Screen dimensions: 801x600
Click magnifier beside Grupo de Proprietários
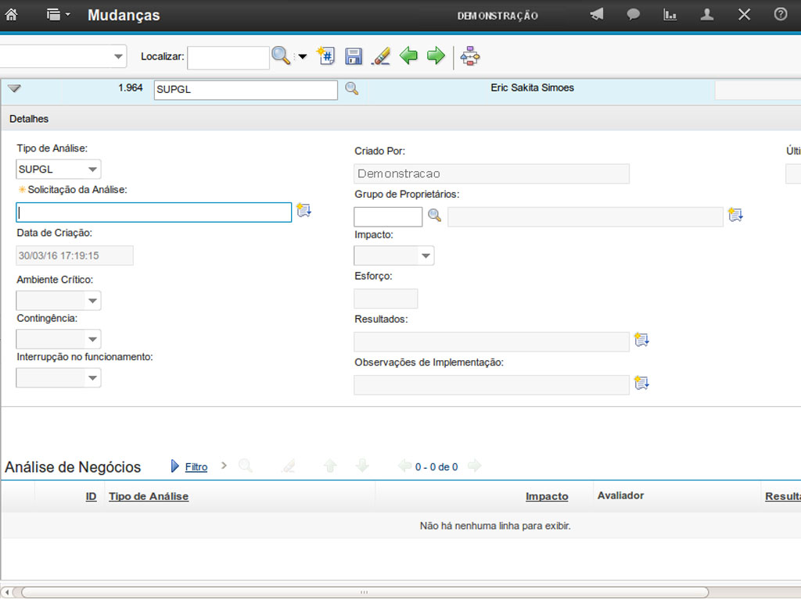pyautogui.click(x=434, y=216)
